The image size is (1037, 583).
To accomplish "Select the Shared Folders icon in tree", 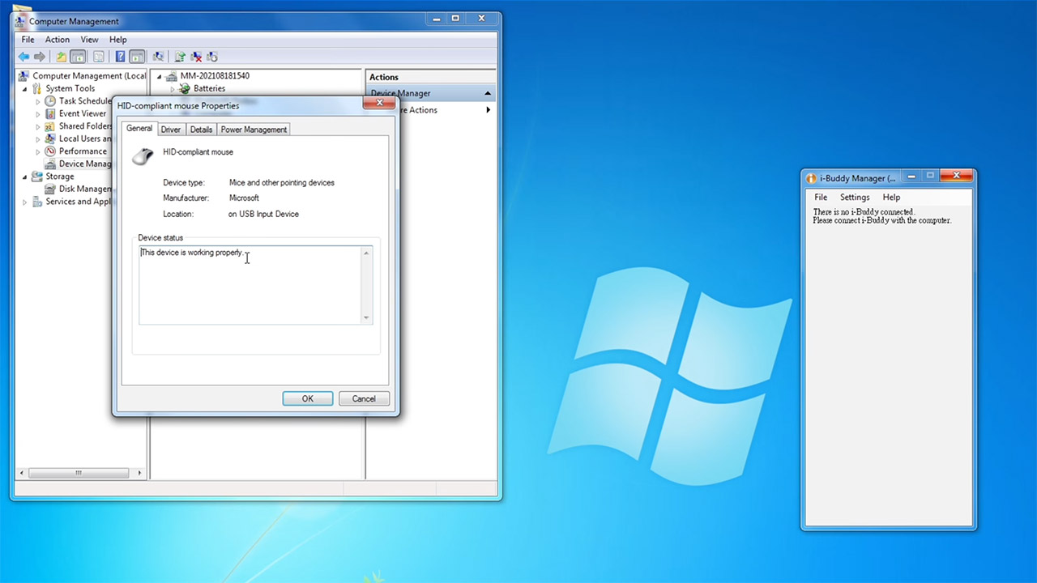I will tap(50, 126).
